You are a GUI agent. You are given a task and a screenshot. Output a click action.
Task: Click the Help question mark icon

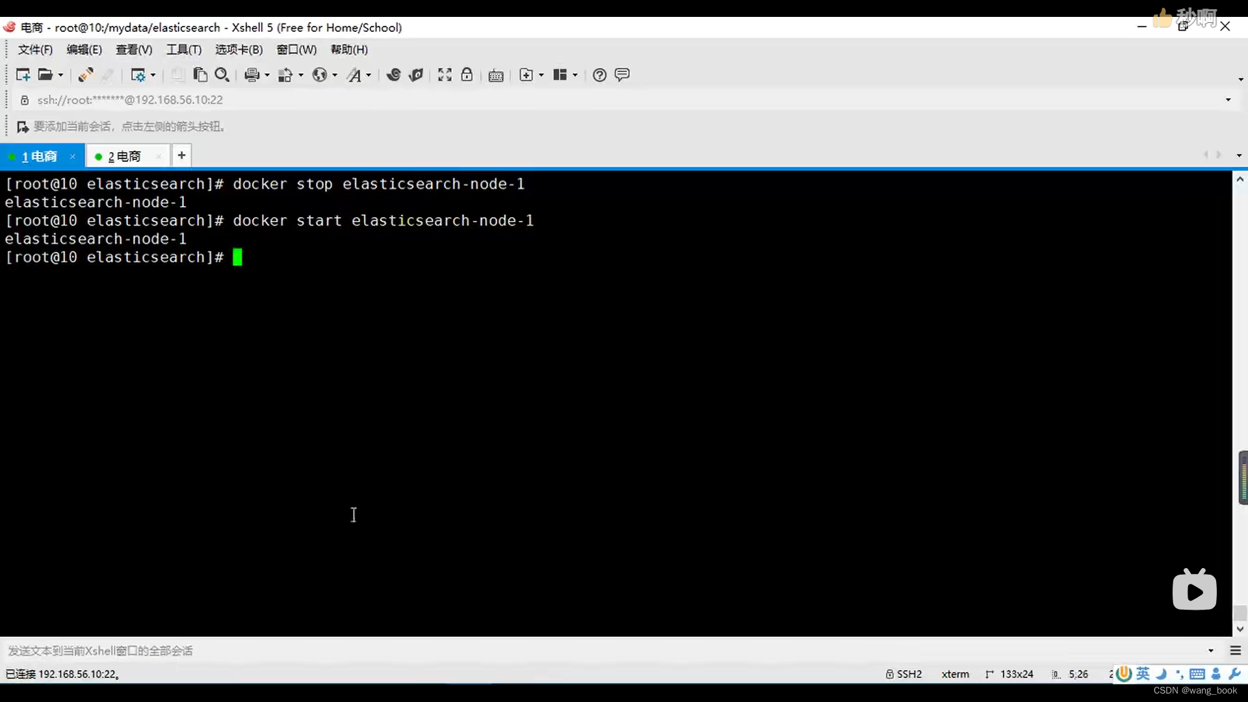(599, 75)
